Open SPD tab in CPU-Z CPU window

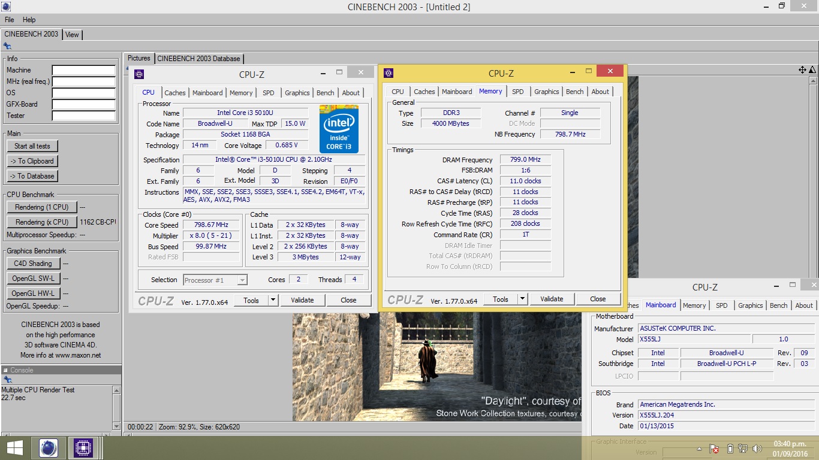pos(269,93)
